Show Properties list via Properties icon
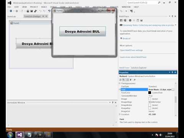 tap(128, 80)
